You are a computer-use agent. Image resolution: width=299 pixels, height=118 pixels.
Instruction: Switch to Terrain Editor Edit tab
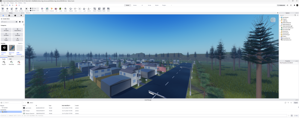tap(10, 59)
